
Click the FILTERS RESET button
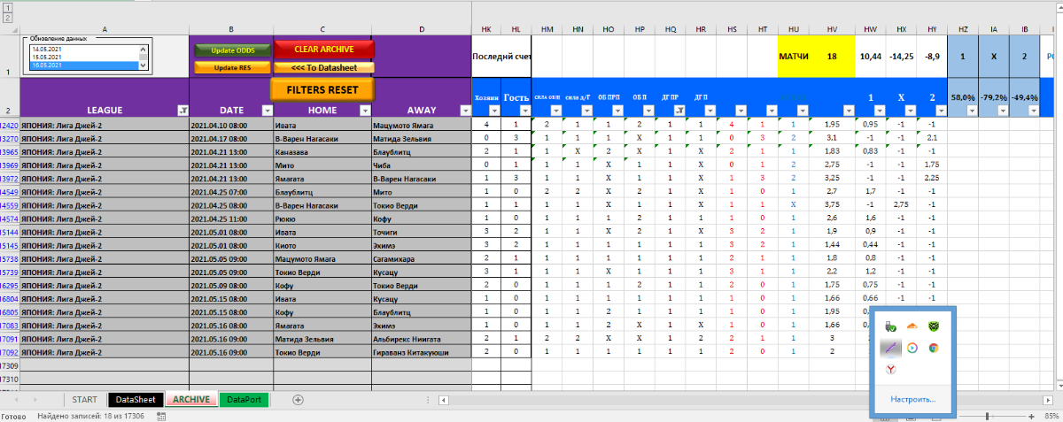tap(322, 89)
